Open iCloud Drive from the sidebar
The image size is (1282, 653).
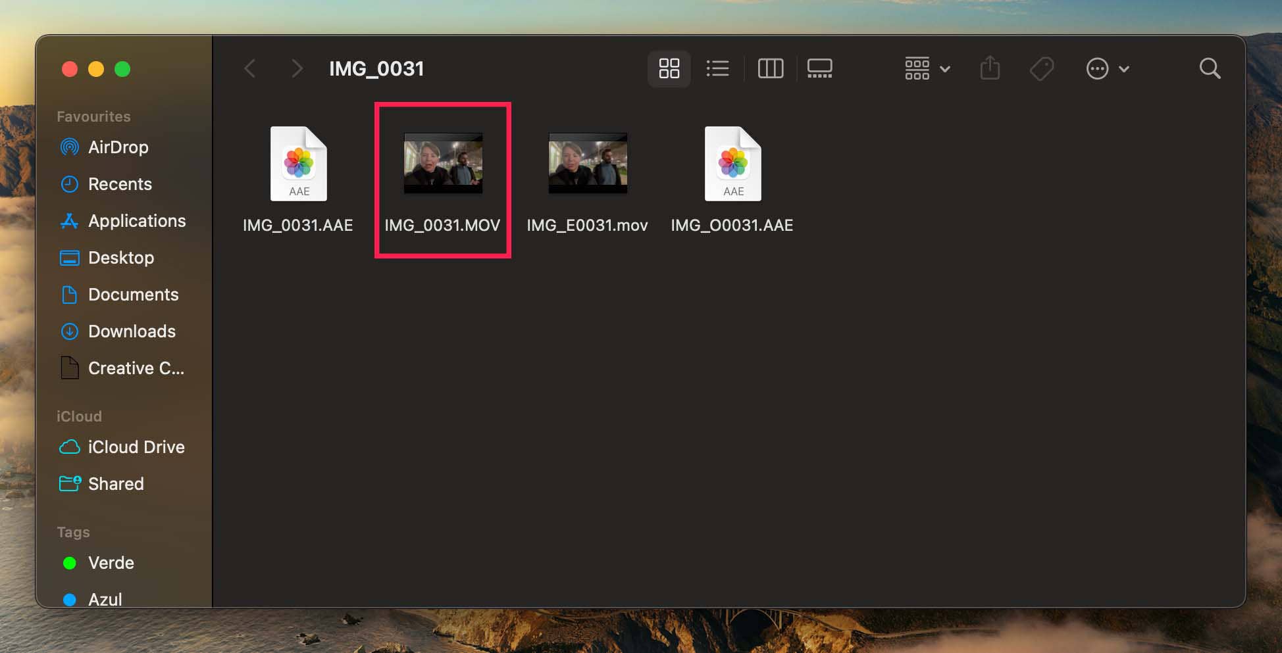pyautogui.click(x=136, y=447)
